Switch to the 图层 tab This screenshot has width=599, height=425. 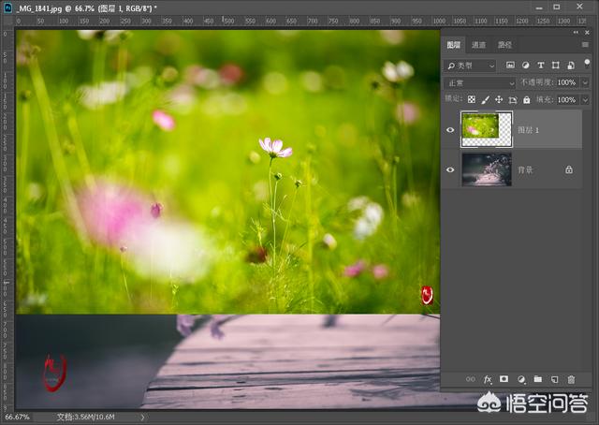coord(453,45)
